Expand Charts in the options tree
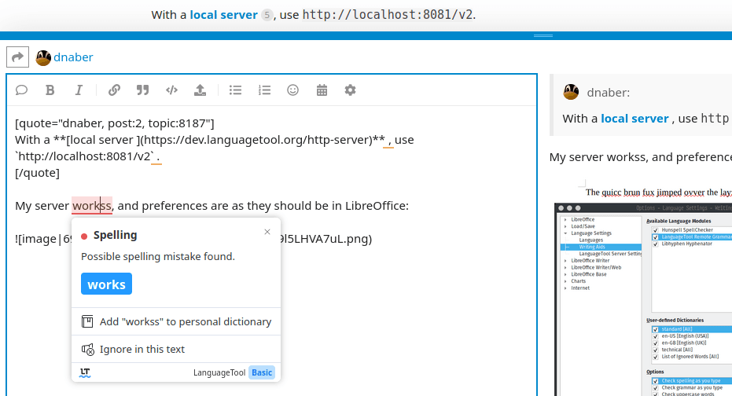This screenshot has height=396, width=732. (565, 281)
